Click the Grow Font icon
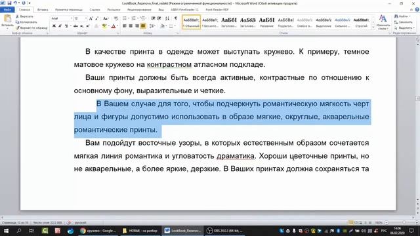 [x=91, y=18]
